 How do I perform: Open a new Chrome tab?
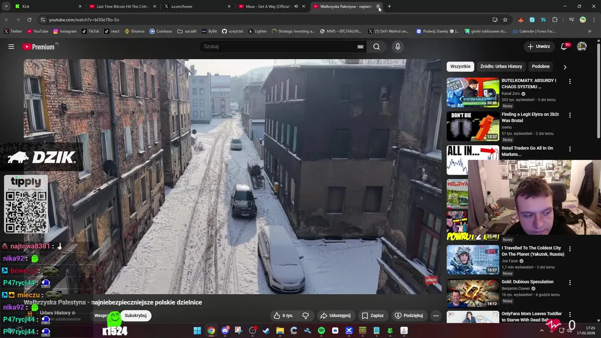[x=389, y=7]
